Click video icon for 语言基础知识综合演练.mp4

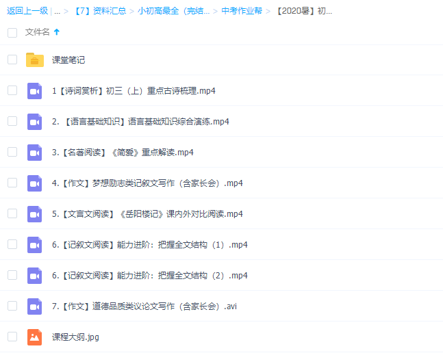(x=35, y=122)
